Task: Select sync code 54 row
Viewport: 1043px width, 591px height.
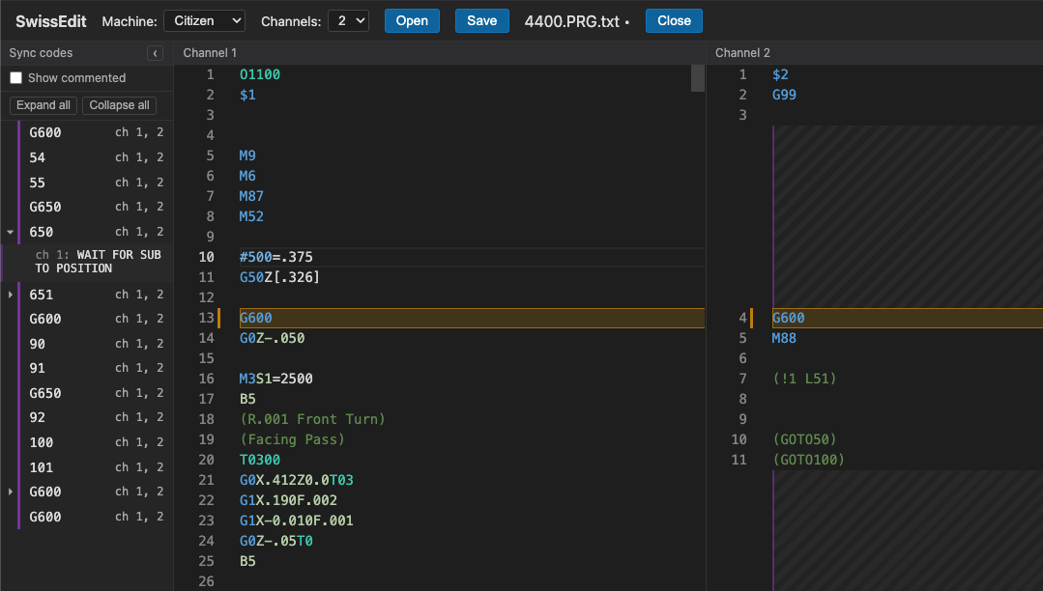Action: 95,157
